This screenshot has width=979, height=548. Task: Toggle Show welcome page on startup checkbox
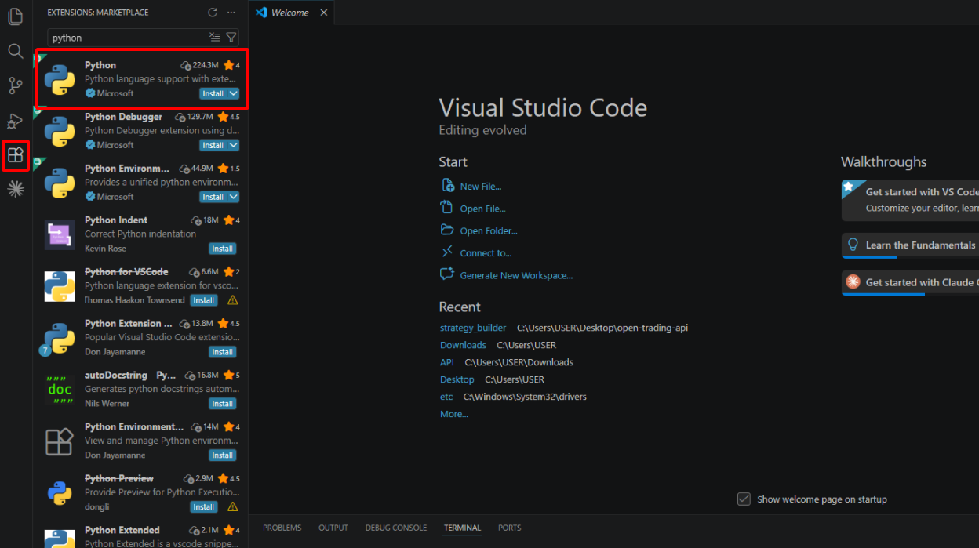[x=744, y=499]
